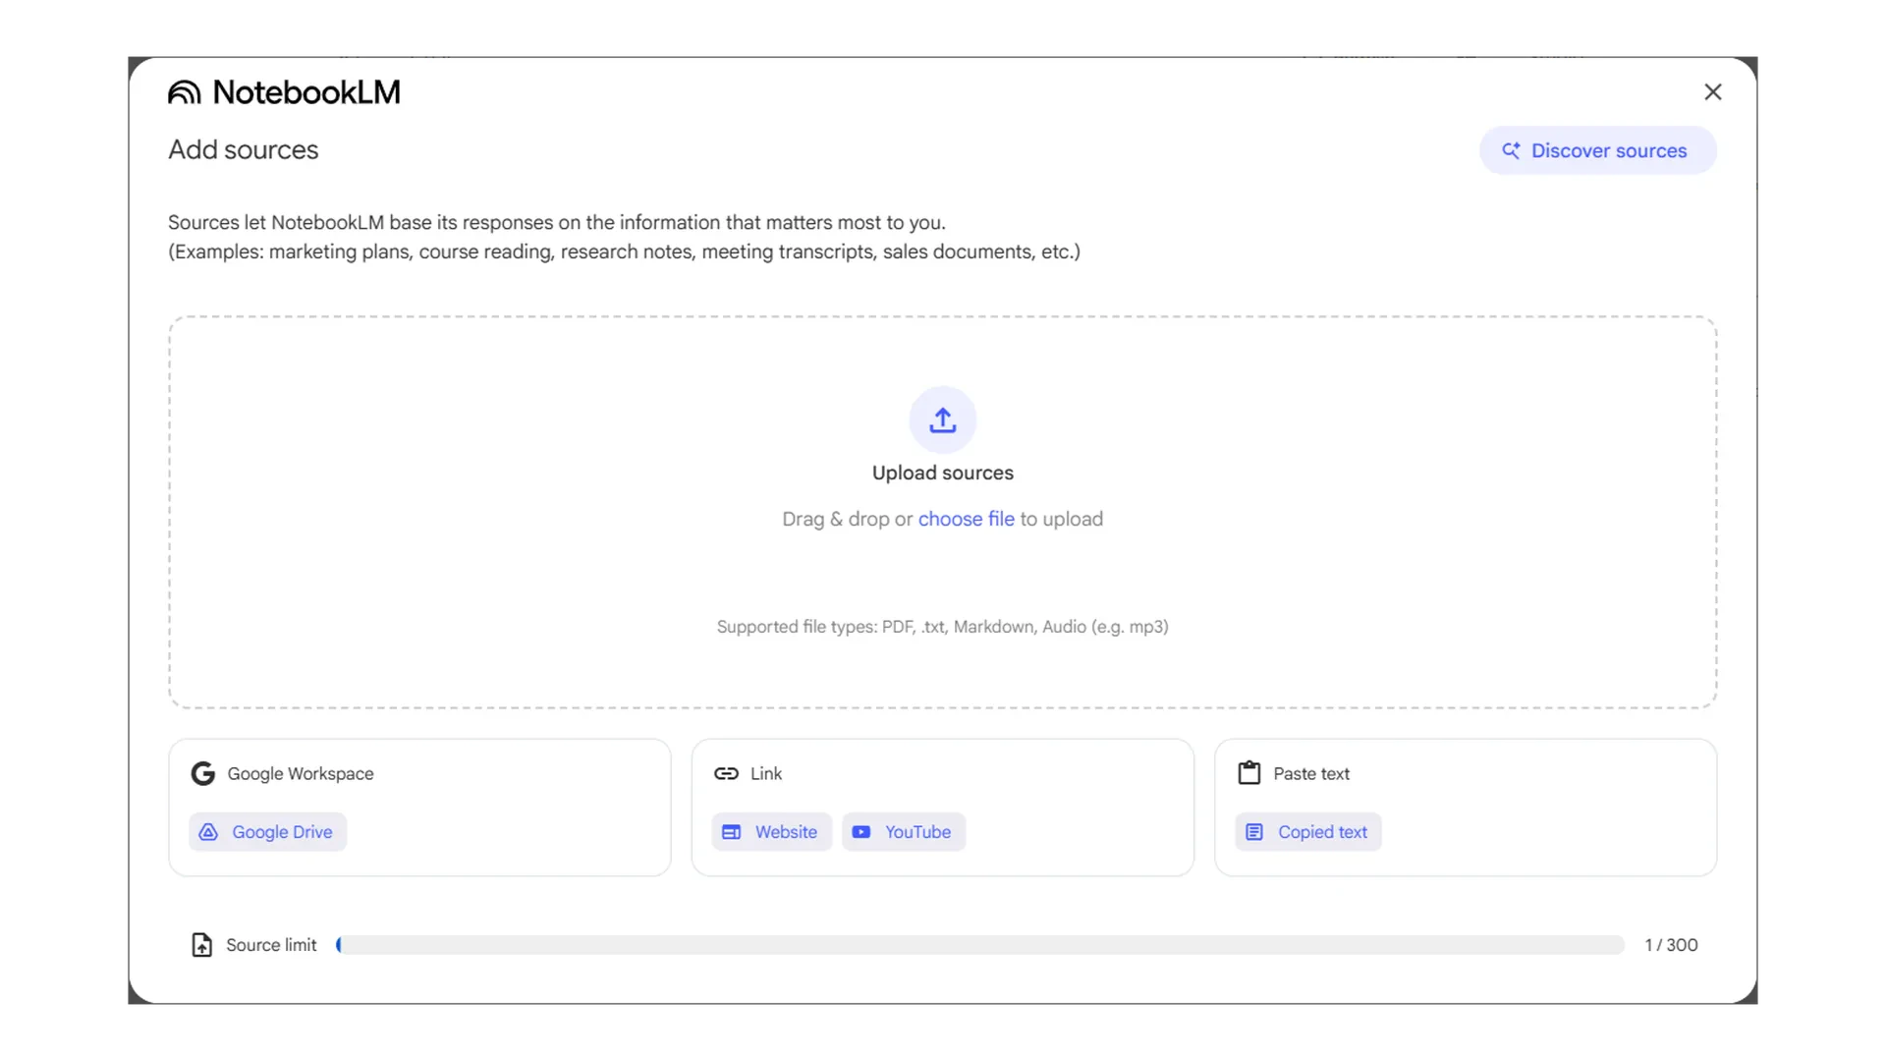Click the link chain icon beside Link

click(x=726, y=773)
